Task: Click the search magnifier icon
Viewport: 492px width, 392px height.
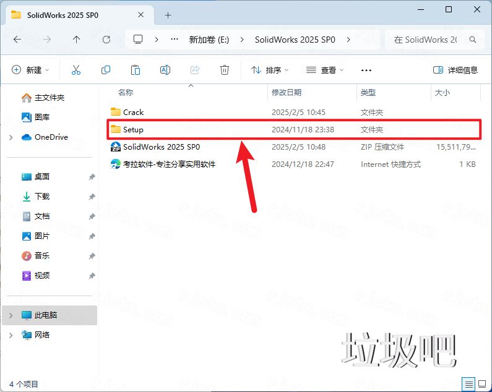Action: pyautogui.click(x=473, y=40)
